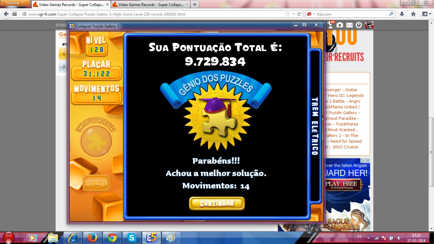Viewport: 434px width, 244px height.
Task: Click the camera icon on the site header
Action: coord(340,25)
